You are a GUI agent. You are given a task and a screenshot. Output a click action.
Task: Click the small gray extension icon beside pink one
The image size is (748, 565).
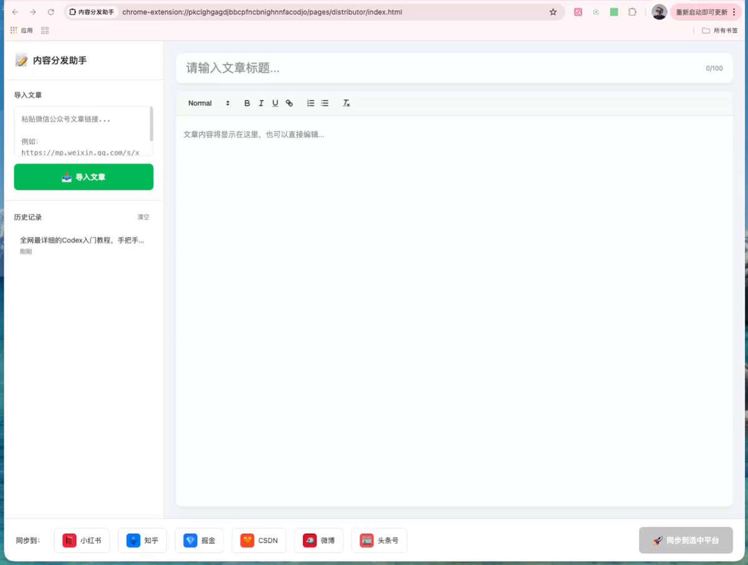[x=597, y=12]
